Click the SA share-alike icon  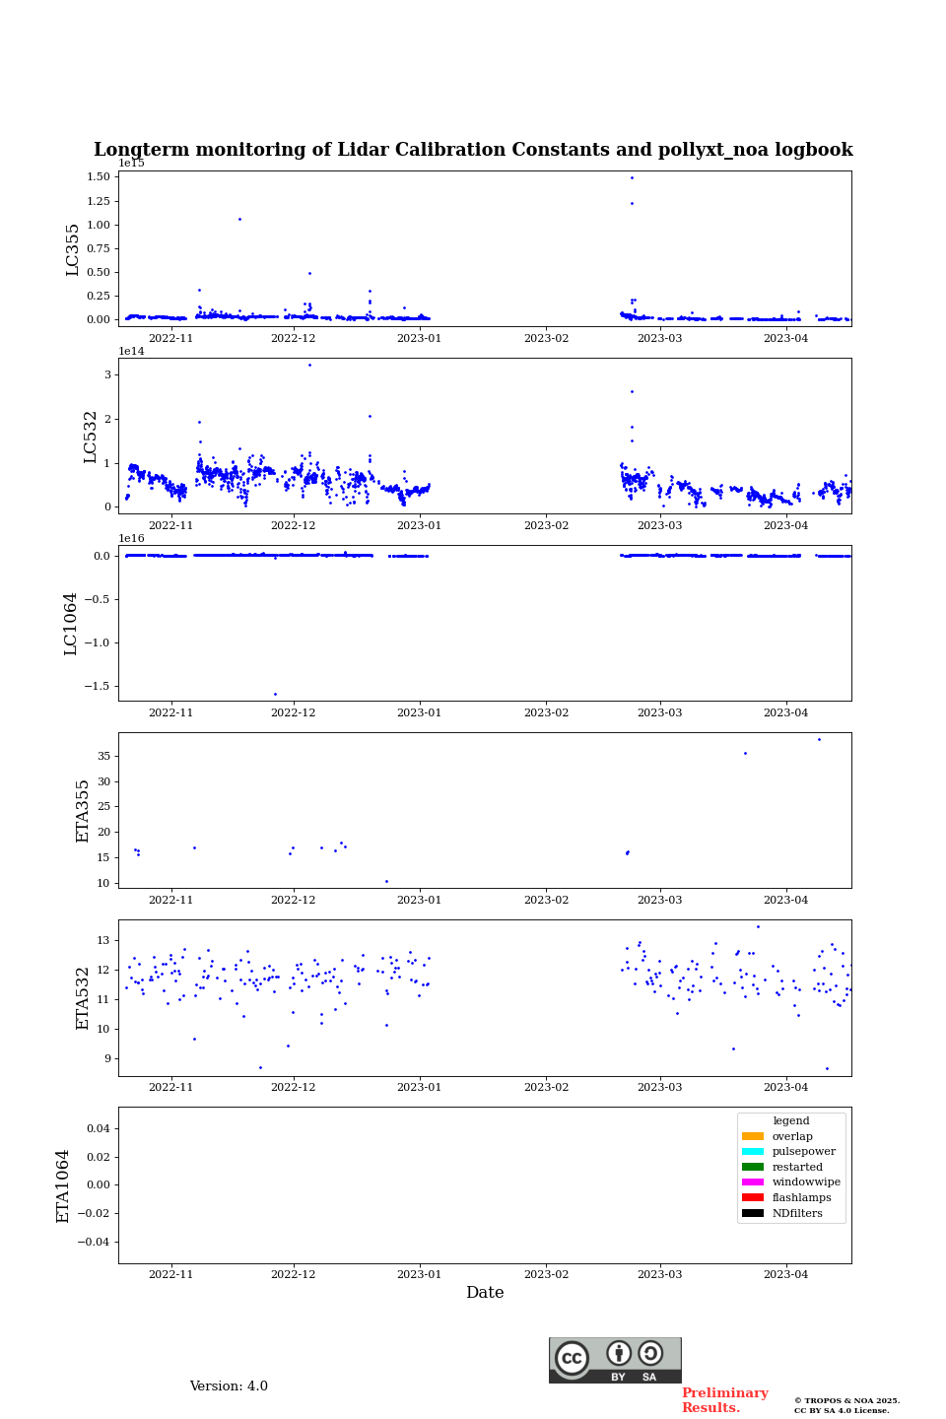[650, 1353]
